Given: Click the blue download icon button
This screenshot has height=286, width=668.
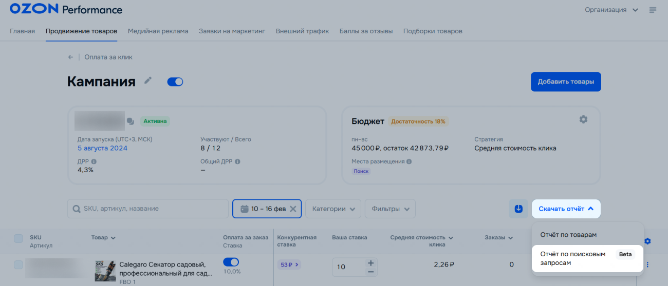Looking at the screenshot, I should click(518, 209).
